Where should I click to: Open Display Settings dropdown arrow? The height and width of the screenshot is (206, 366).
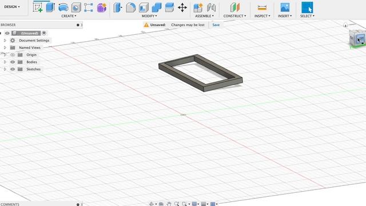(x=198, y=204)
